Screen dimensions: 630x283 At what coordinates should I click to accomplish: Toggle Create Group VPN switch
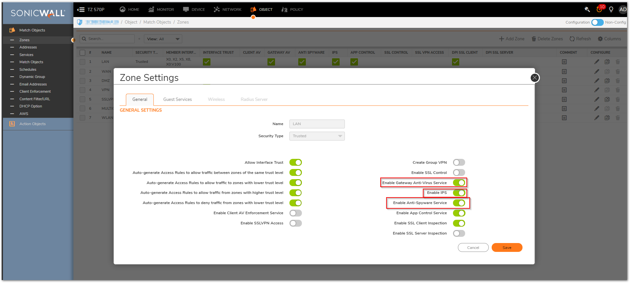[x=459, y=162]
